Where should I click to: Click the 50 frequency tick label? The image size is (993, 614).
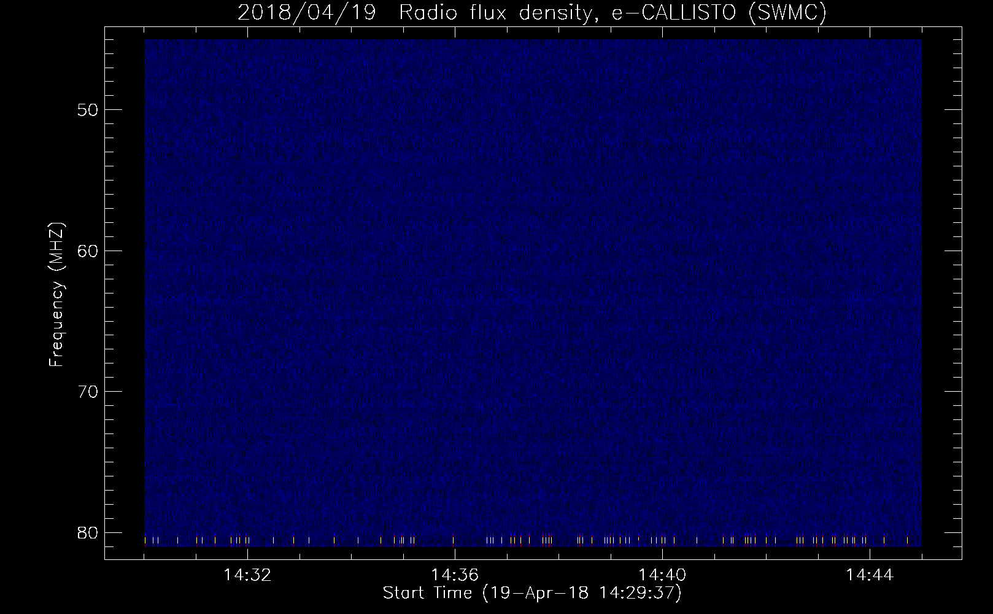pyautogui.click(x=87, y=110)
